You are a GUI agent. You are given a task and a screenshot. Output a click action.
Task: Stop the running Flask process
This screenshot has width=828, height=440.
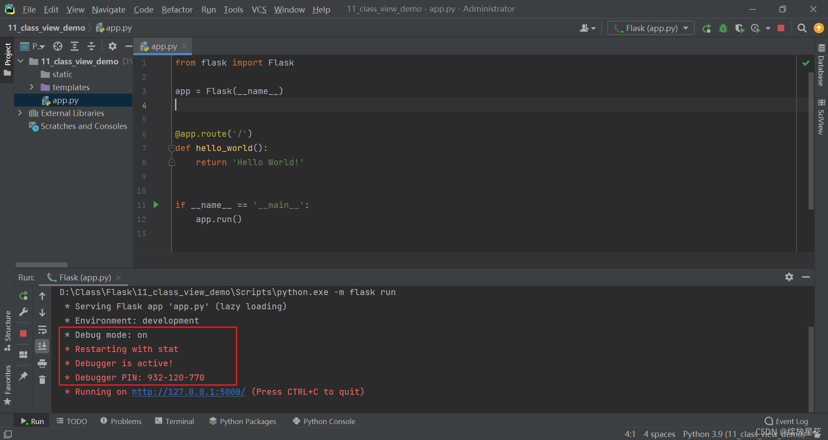(781, 28)
